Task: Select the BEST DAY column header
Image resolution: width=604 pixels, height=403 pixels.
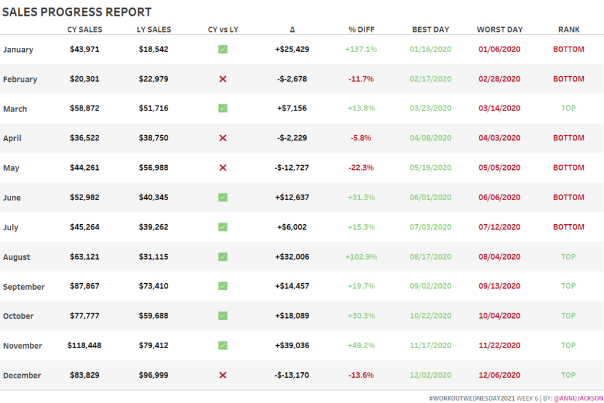Action: point(430,30)
